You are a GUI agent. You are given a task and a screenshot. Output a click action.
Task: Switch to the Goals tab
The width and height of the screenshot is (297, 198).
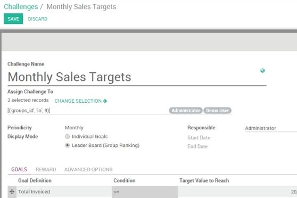point(19,169)
